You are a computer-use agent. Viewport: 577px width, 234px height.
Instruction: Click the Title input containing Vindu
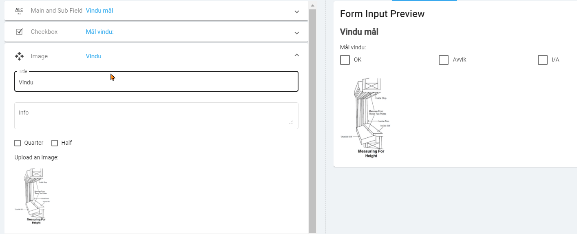156,82
